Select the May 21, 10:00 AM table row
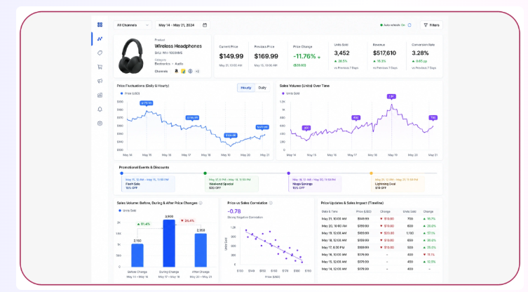The width and height of the screenshot is (528, 292). (x=380, y=219)
